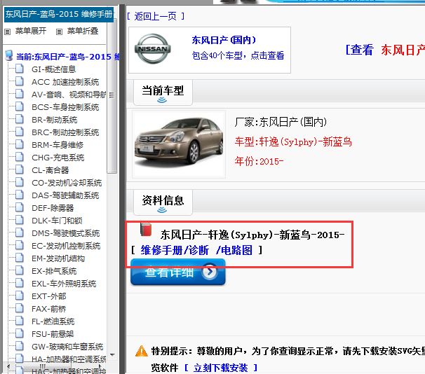The height and width of the screenshot is (374, 425).
Task: Click the 车型:轩逸(Sylphy)-新蓝鸟 text
Action: [293, 141]
